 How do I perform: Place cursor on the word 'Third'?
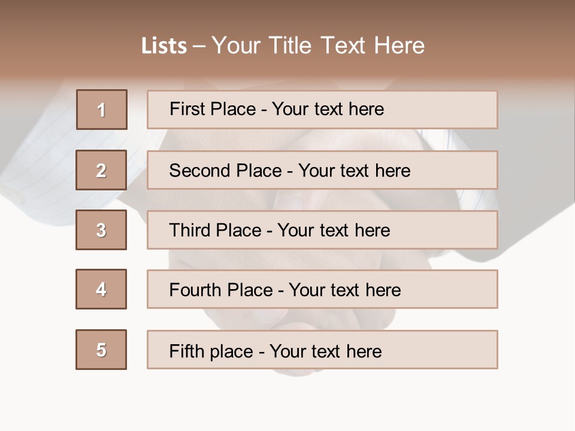pyautogui.click(x=190, y=230)
